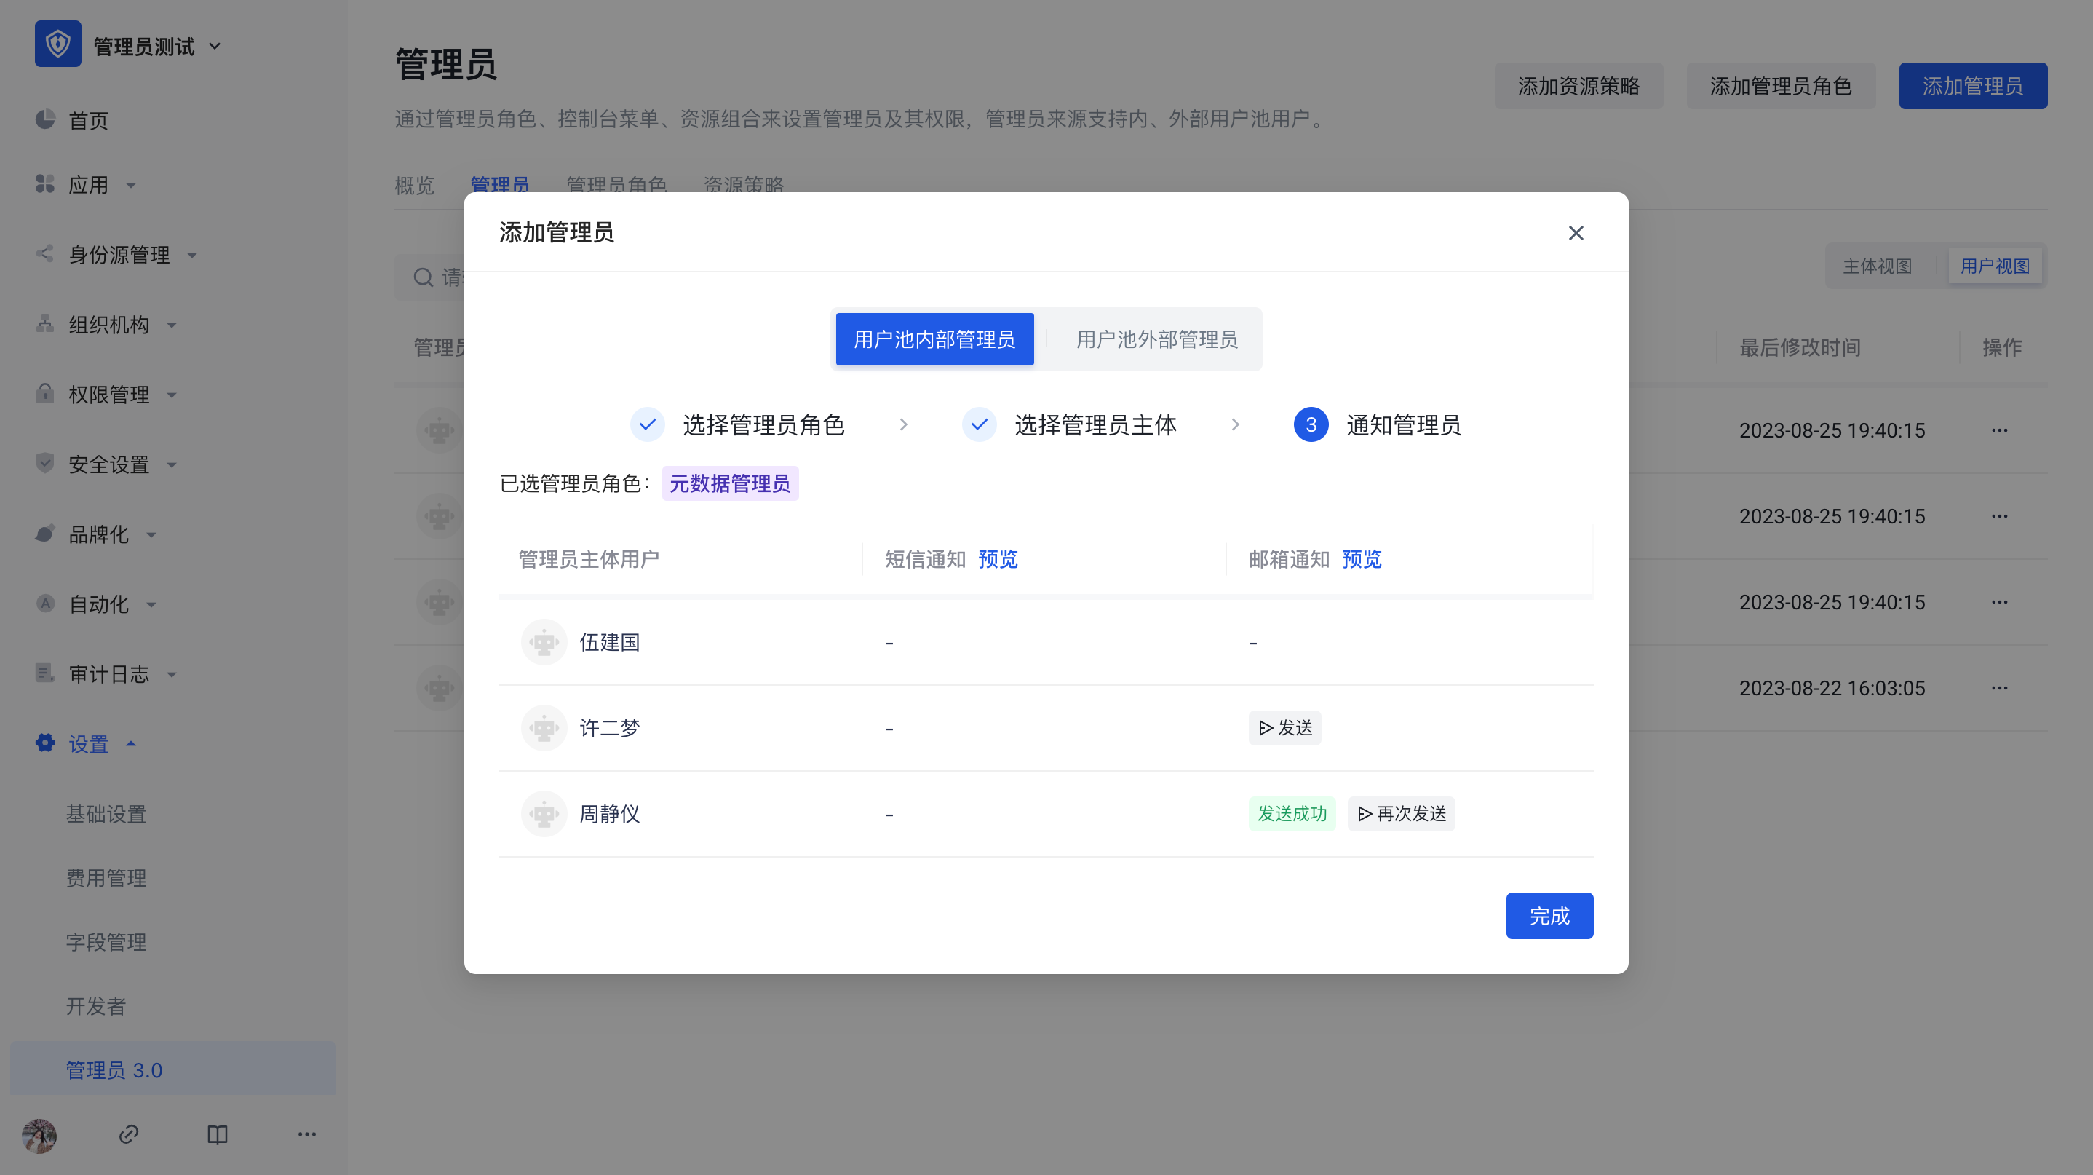Open the book documentation icon
This screenshot has height=1175, width=2093.
(x=217, y=1134)
